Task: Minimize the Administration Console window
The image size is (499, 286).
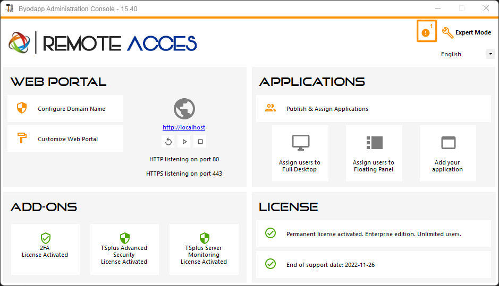Action: 438,8
